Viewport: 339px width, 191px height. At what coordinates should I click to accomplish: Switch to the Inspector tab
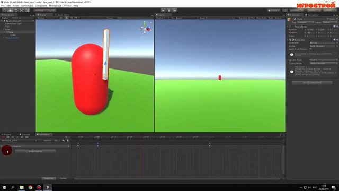pos(295,15)
